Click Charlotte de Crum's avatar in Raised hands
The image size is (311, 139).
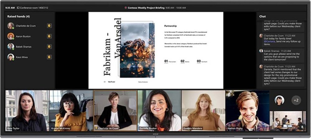tap(11, 26)
